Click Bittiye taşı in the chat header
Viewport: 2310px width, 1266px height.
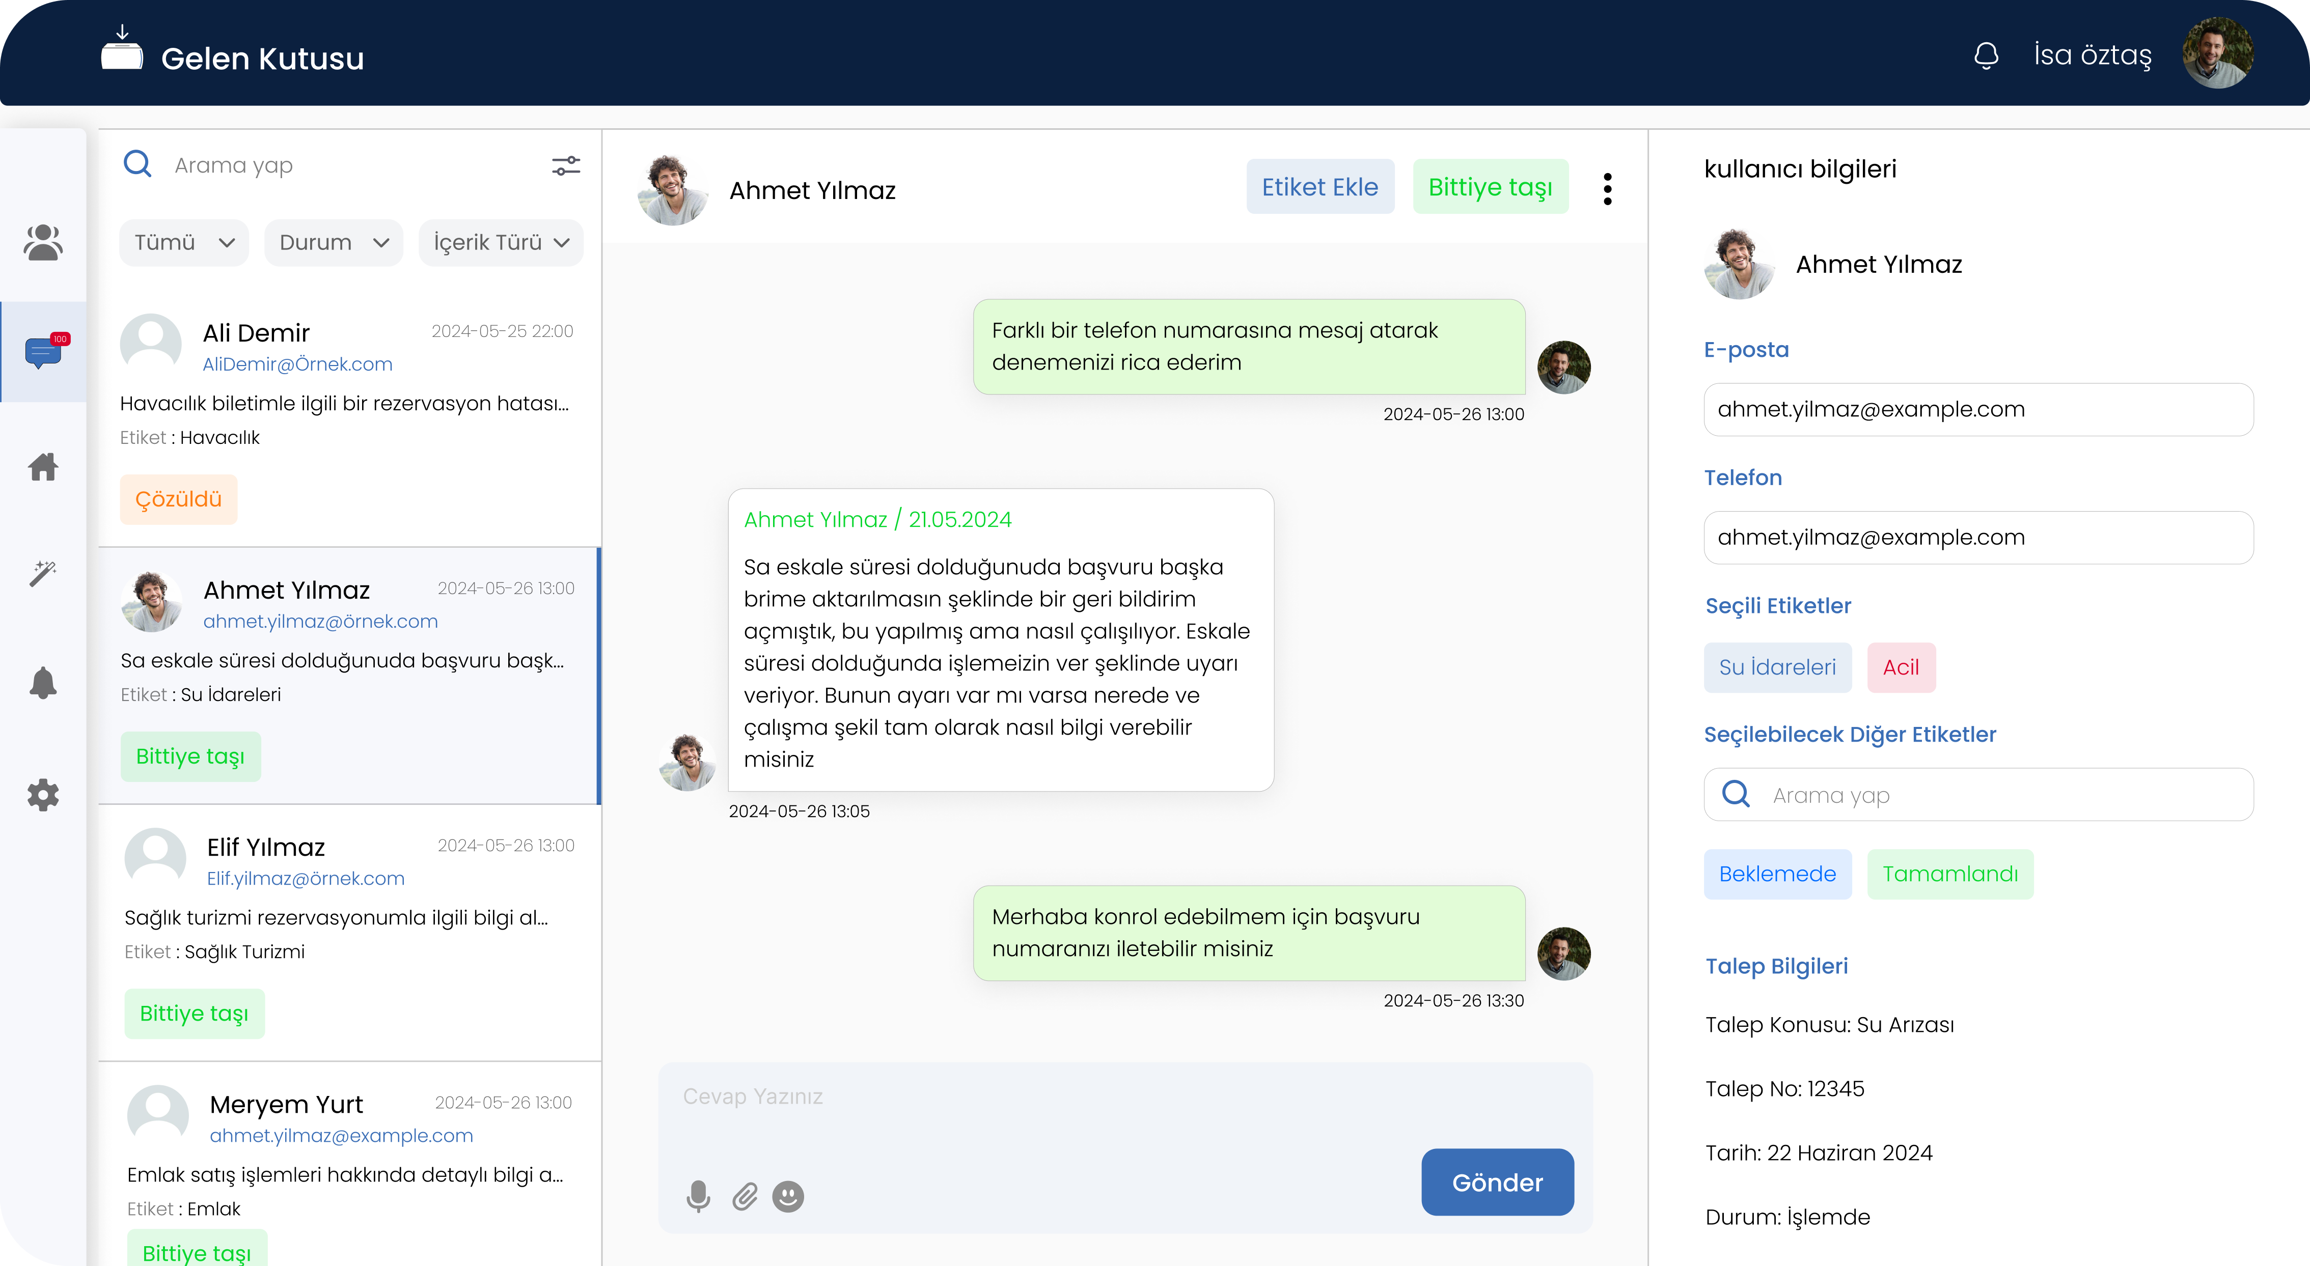1491,186
